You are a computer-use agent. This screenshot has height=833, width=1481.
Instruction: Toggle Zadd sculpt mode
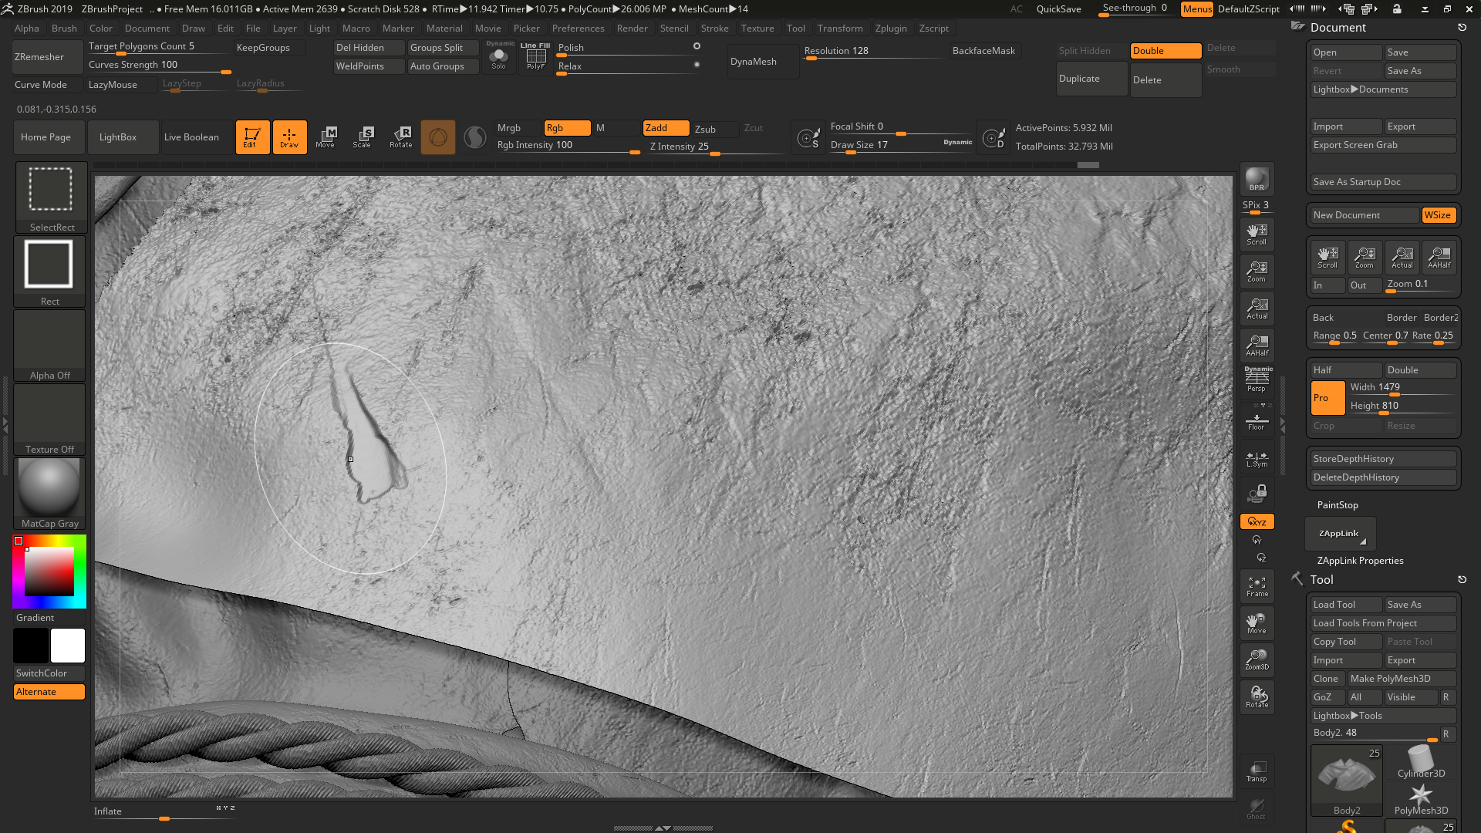pos(666,128)
